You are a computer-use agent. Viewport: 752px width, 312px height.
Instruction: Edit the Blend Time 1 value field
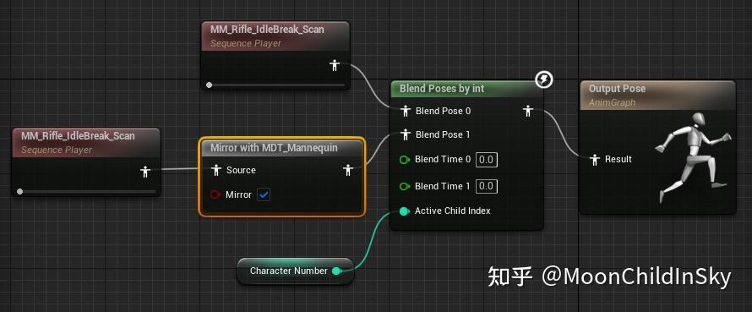487,186
